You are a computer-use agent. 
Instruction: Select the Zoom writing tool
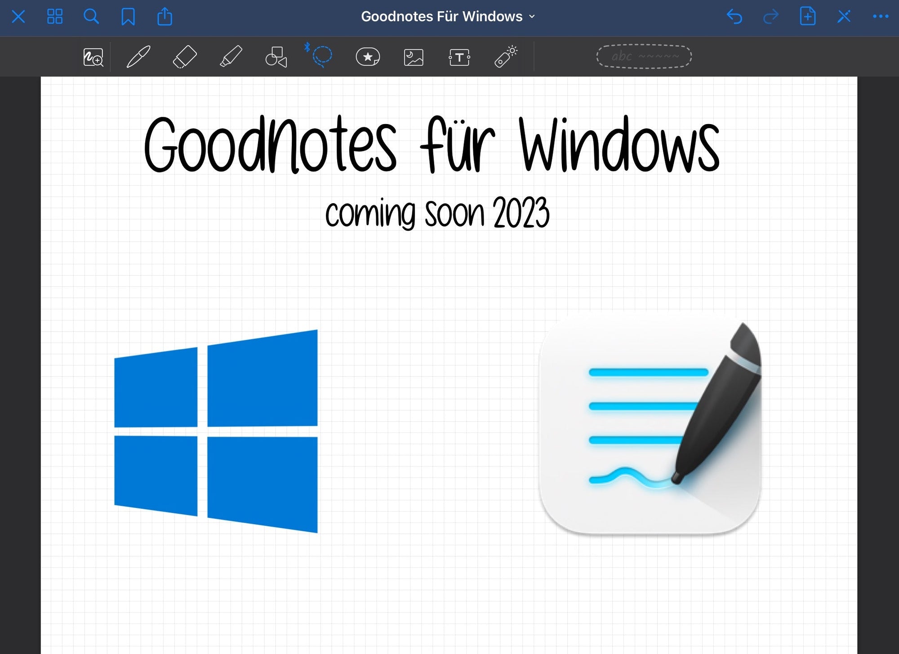(93, 57)
